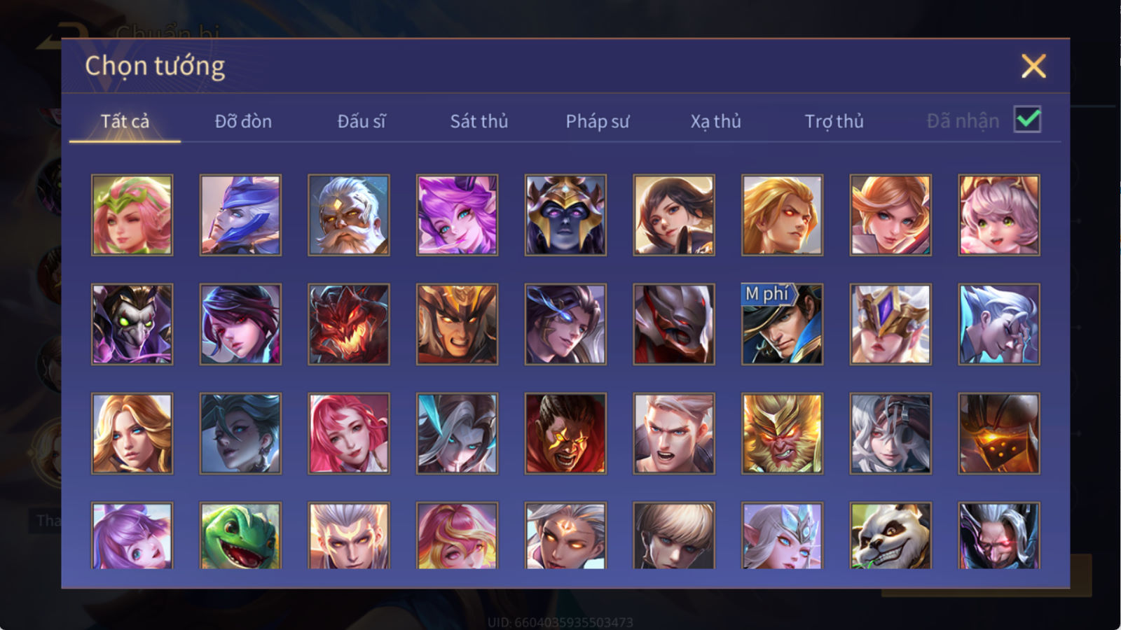Pick the plague doctor masked hero
The height and width of the screenshot is (630, 1121).
click(x=132, y=324)
